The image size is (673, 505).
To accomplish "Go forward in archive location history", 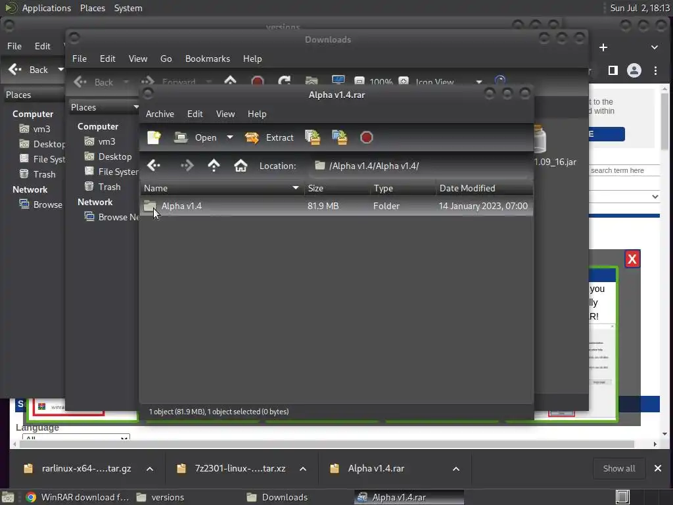I will [x=187, y=165].
